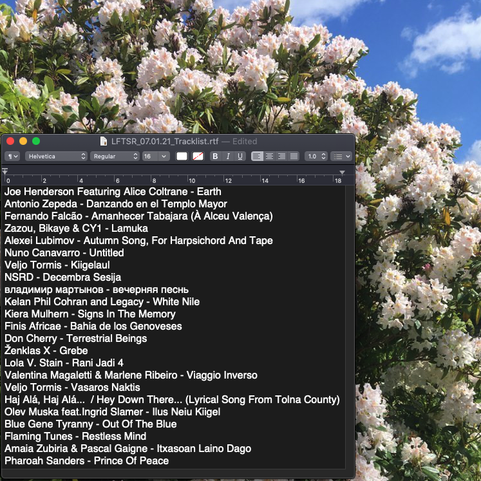Open the paragraph styles dropdown
Viewport: 481px width, 481px height.
pyautogui.click(x=12, y=156)
